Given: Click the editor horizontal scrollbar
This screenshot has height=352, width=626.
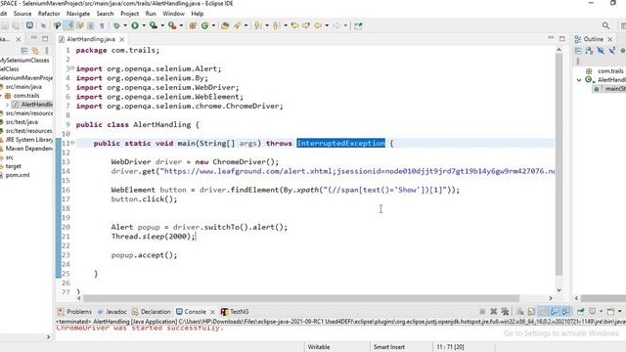Looking at the screenshot, I should (x=301, y=298).
